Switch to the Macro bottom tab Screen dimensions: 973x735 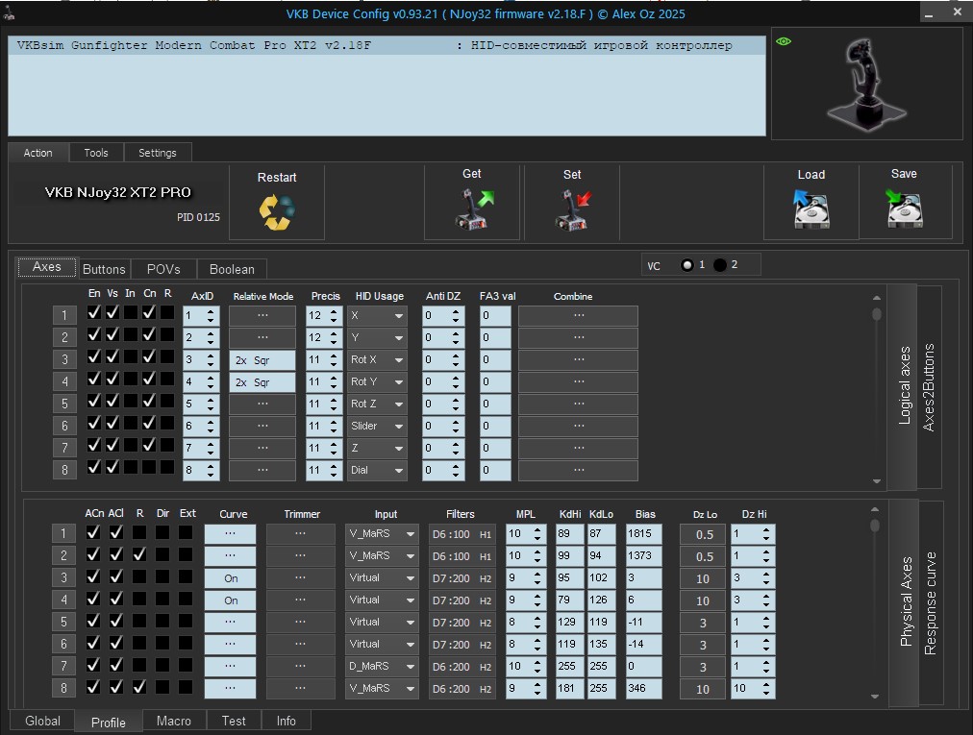click(x=174, y=721)
